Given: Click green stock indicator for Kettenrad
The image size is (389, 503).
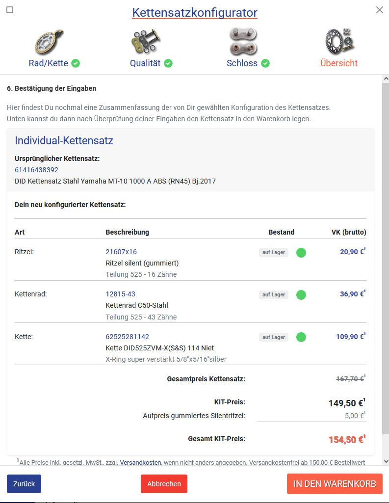Looking at the screenshot, I should coord(301,295).
